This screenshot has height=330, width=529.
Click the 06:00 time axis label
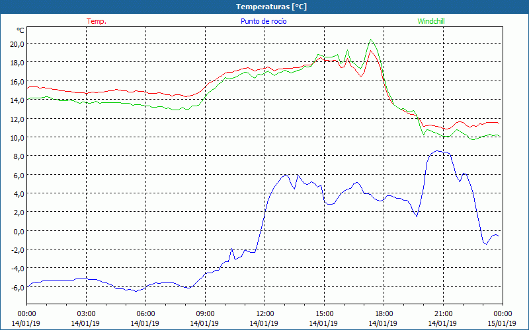pos(145,314)
